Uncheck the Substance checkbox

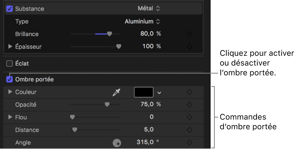click(x=10, y=9)
